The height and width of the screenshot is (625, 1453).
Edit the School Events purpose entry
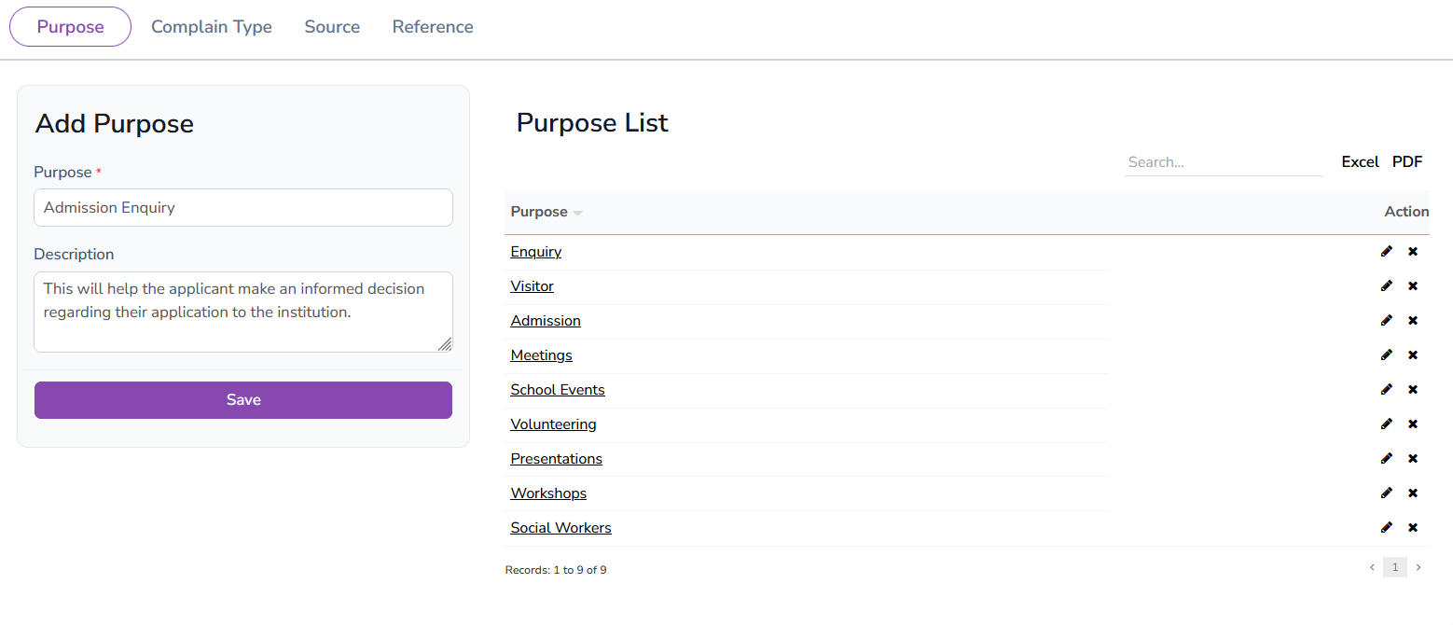[1387, 389]
